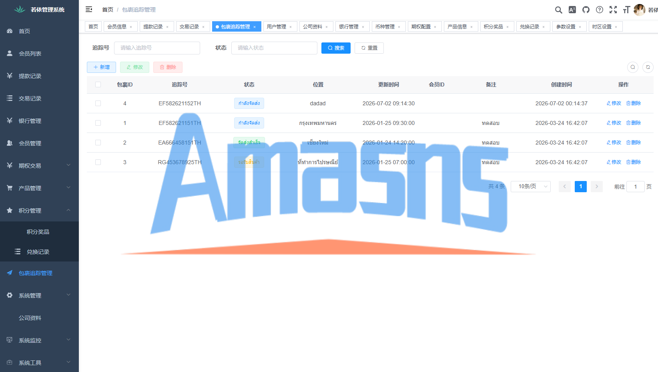Viewport: 658px width, 372px height.
Task: Close the 时区设置 tab with its x
Action: click(616, 27)
